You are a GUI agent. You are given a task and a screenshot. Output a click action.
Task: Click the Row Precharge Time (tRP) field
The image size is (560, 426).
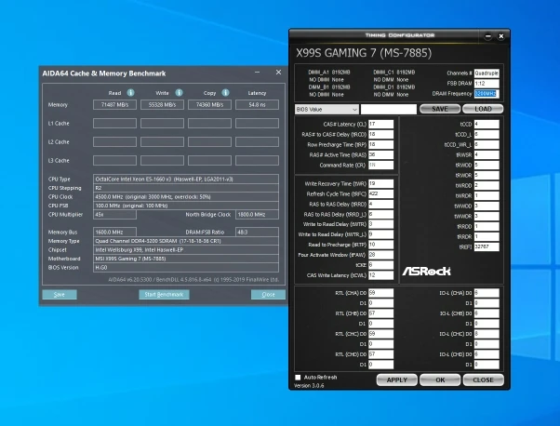click(380, 144)
